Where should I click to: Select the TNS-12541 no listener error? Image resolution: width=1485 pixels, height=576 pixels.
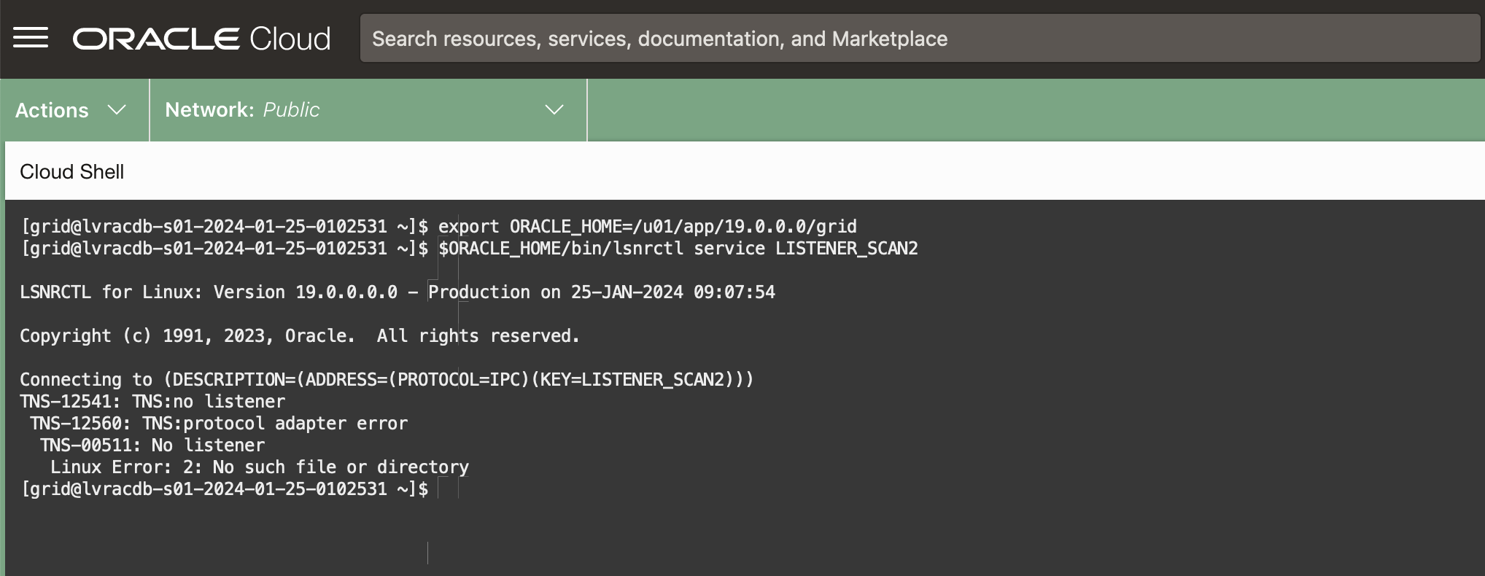tap(152, 402)
